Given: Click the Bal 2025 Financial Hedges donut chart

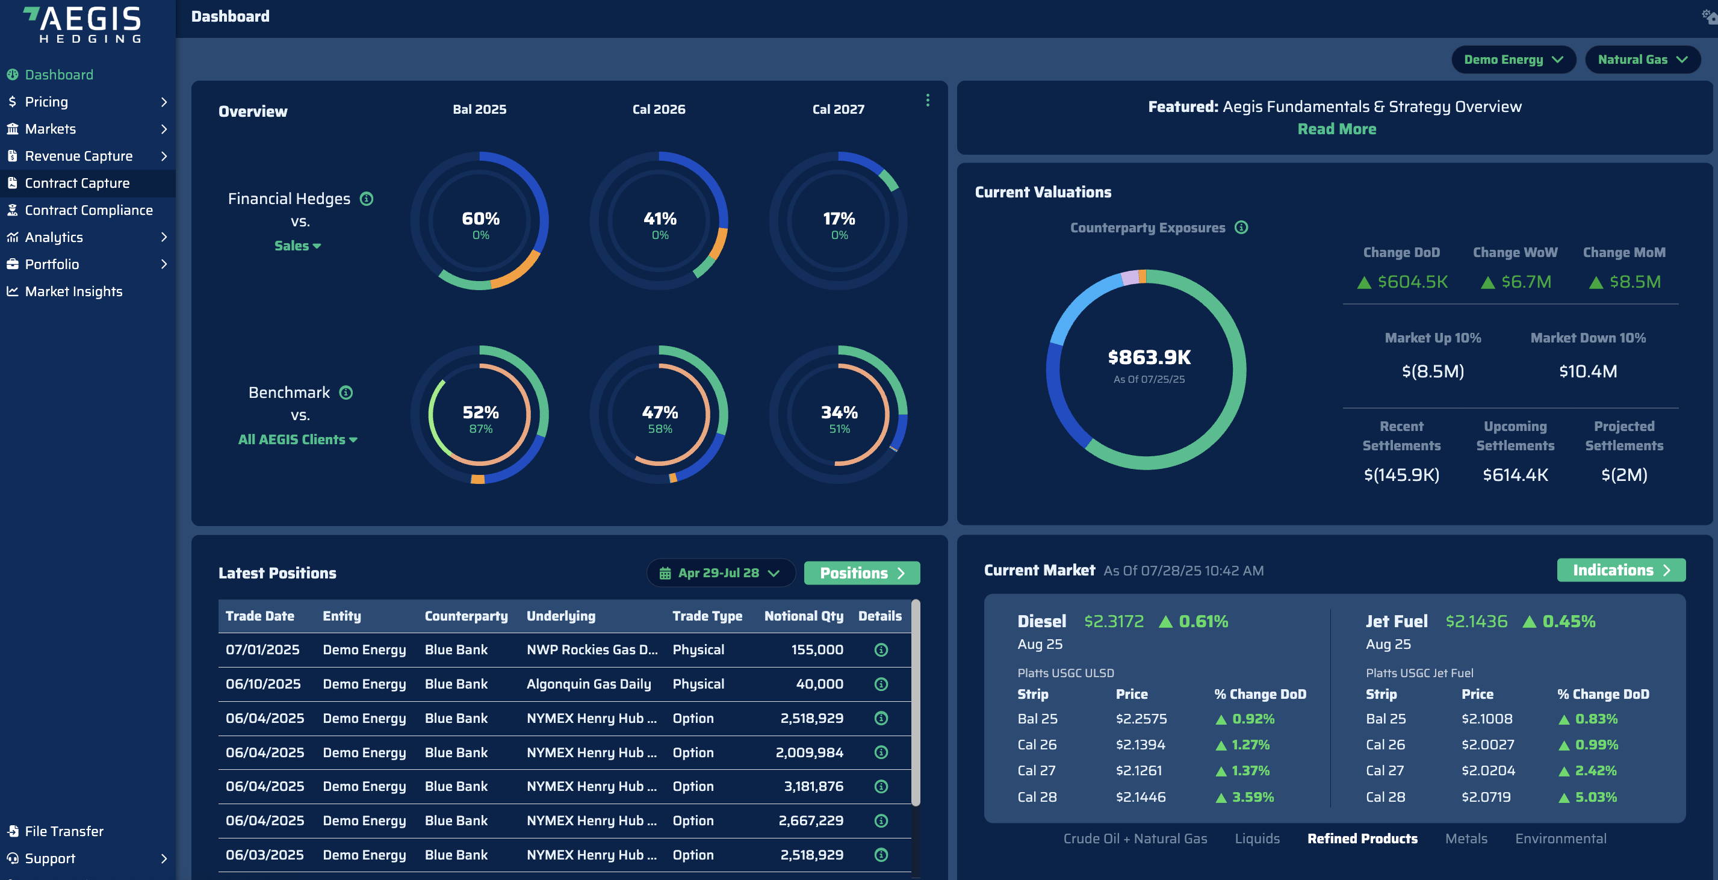Looking at the screenshot, I should pos(480,222).
